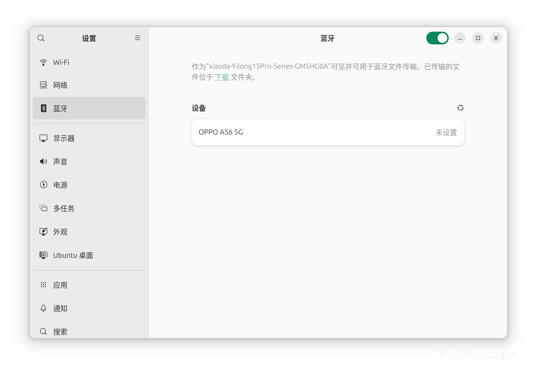Click the Ubuntu desktop icon in sidebar
Screen dimensions: 537x371
point(43,255)
